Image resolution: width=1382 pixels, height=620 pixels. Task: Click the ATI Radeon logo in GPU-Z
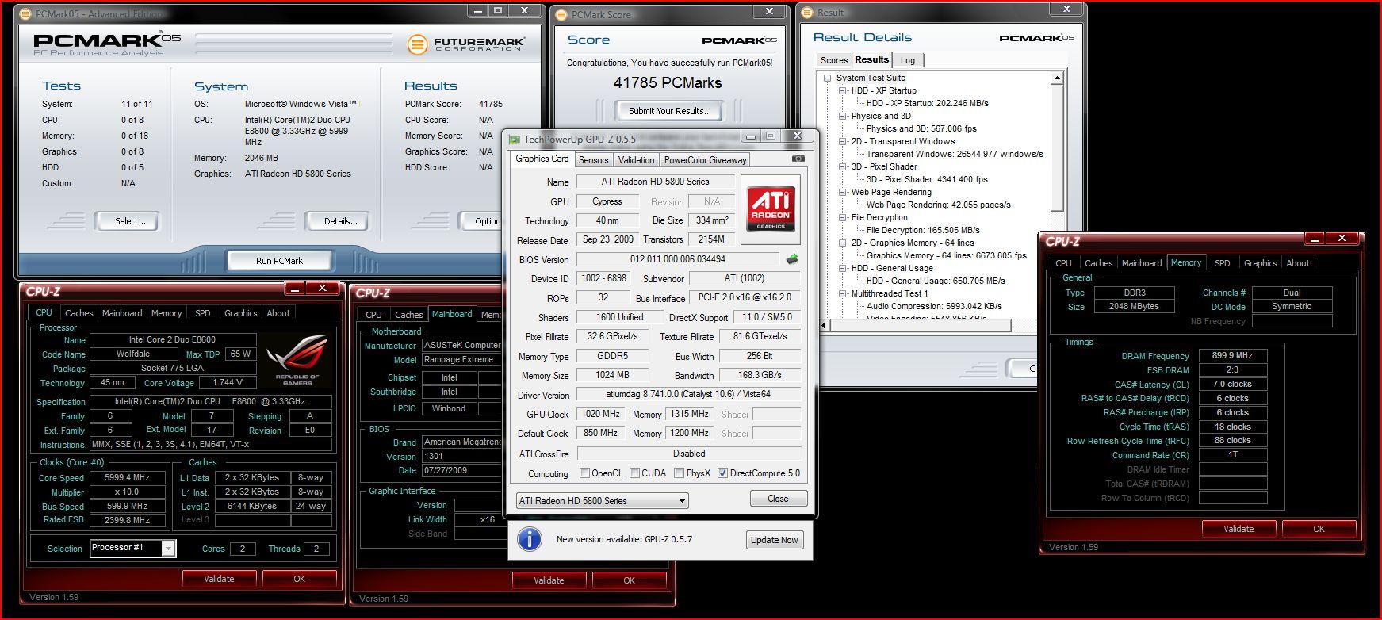pos(771,209)
